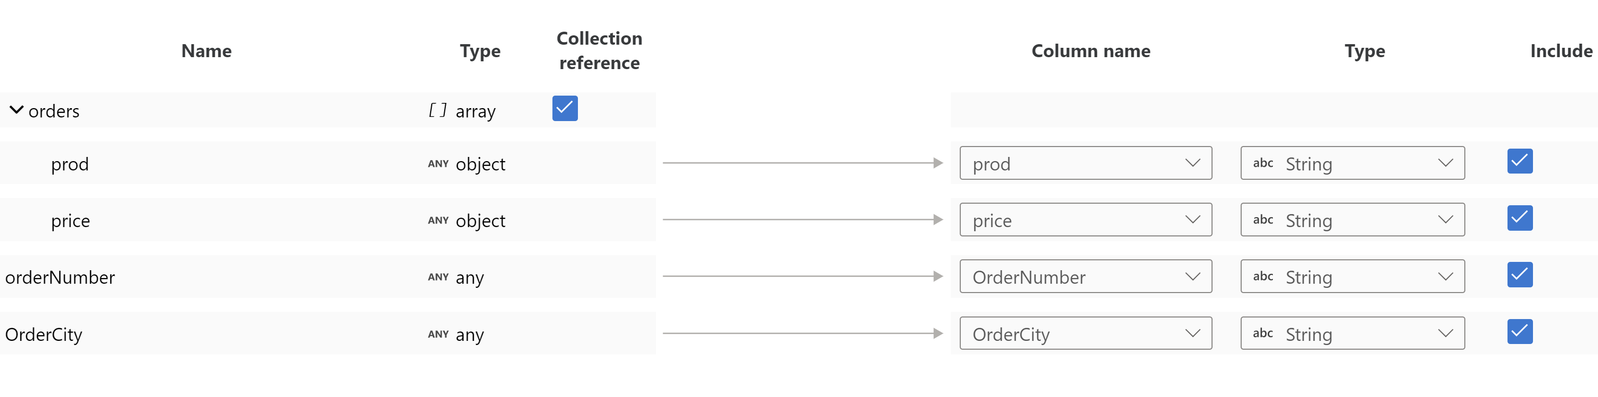Screen dimensions: 1598x397
Task: Click the mapping arrow for the price row
Action: pos(802,220)
